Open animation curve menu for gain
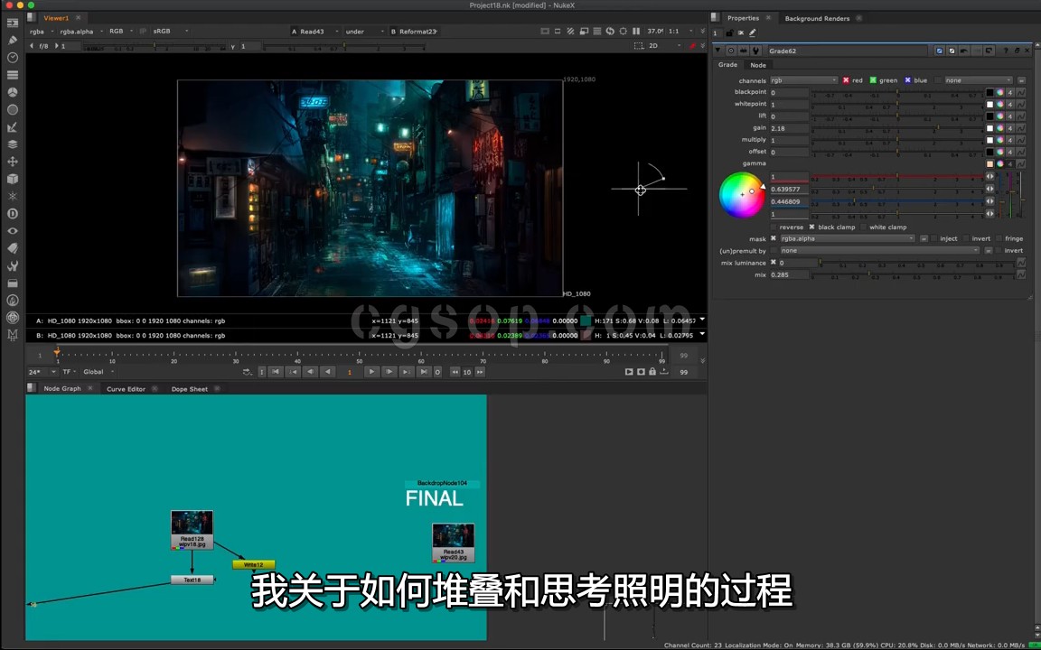 (x=1020, y=128)
